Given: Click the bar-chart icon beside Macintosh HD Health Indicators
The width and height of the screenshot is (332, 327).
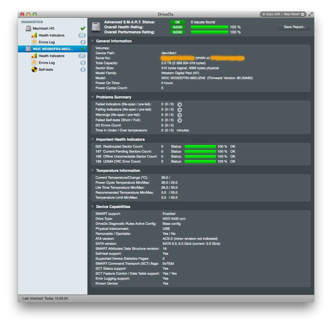Looking at the screenshot, I should point(34,35).
